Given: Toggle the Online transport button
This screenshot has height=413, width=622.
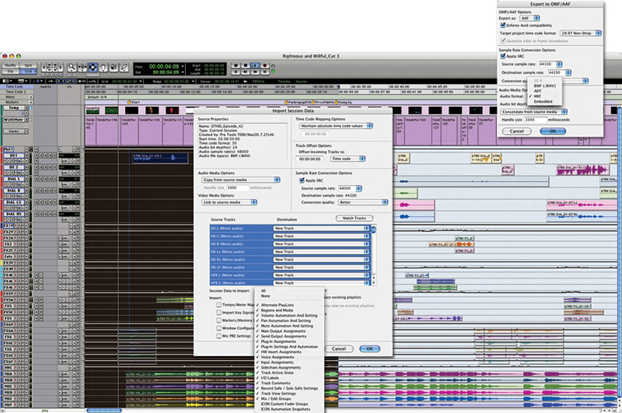Looking at the screenshot, I should 236,65.
